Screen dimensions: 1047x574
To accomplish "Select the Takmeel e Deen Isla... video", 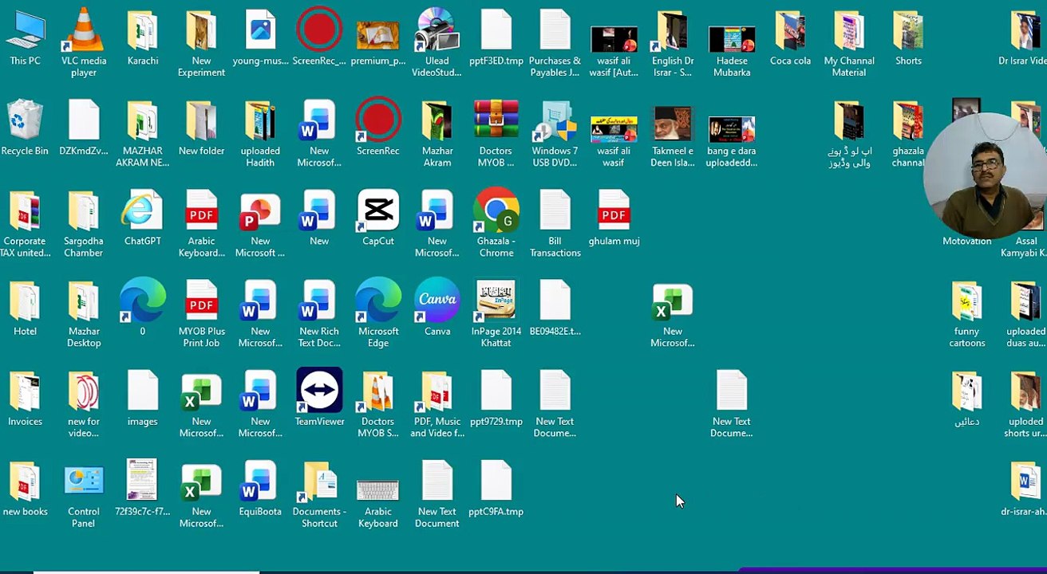I will coord(673,136).
